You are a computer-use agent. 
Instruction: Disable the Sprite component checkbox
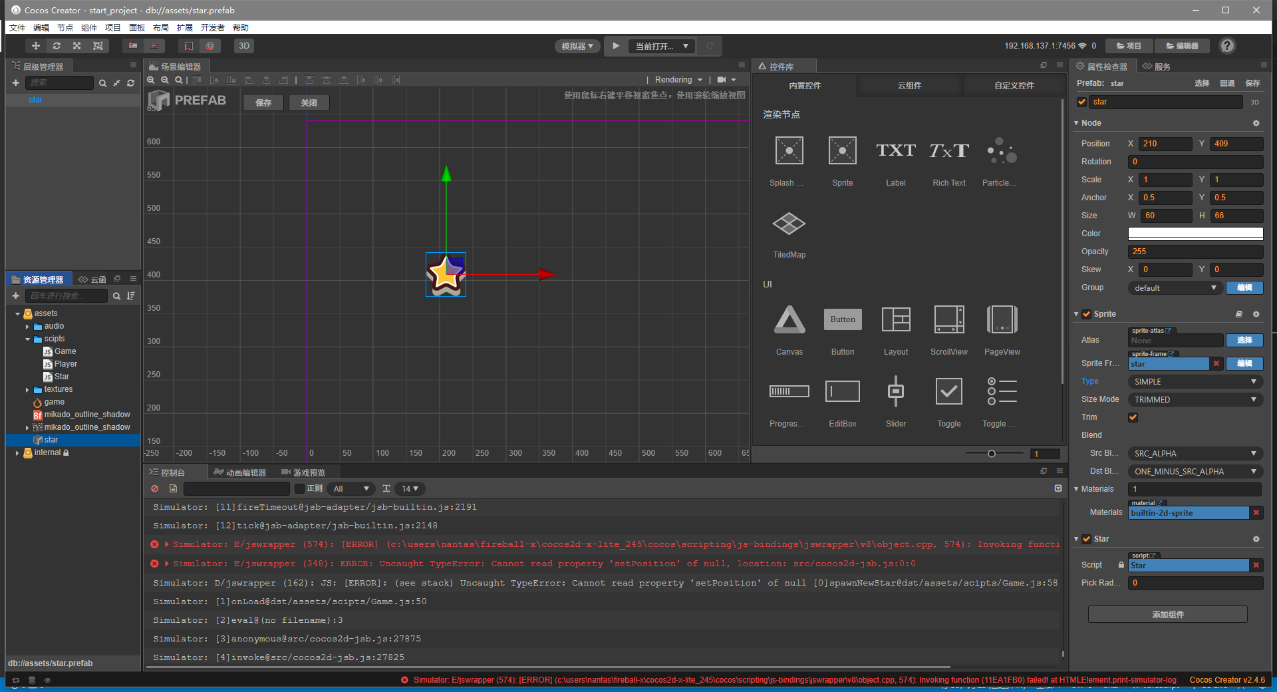pyautogui.click(x=1086, y=314)
